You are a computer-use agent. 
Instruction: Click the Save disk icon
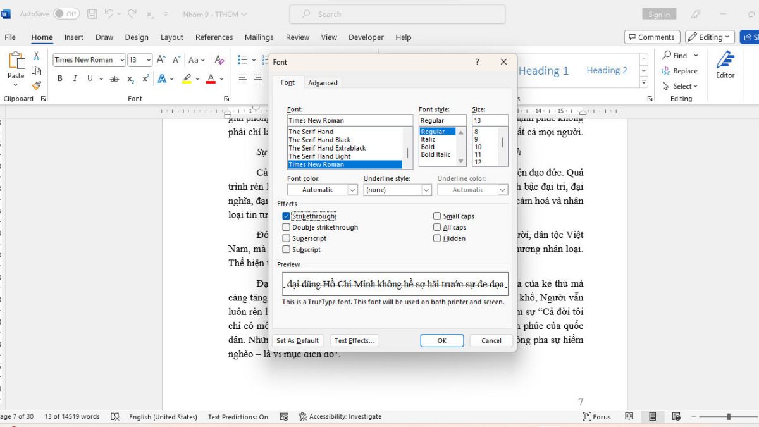tap(92, 13)
